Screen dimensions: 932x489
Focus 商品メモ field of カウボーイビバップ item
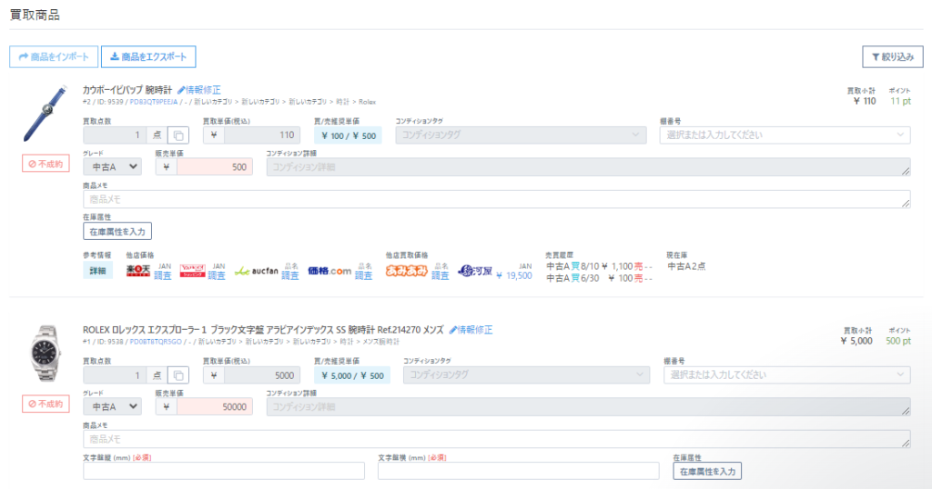pos(497,199)
